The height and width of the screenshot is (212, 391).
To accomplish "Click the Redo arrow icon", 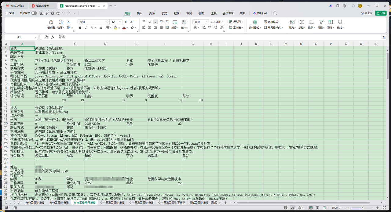I will coord(69,13).
